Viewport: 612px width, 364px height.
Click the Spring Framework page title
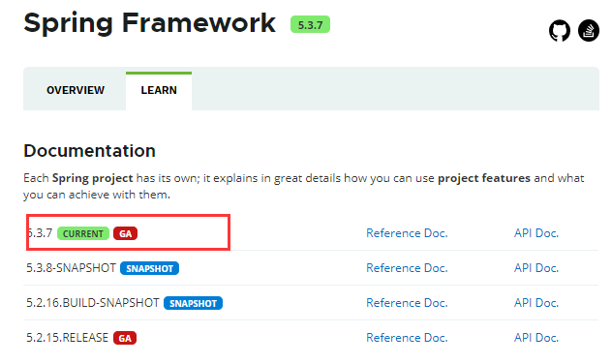[x=150, y=23]
